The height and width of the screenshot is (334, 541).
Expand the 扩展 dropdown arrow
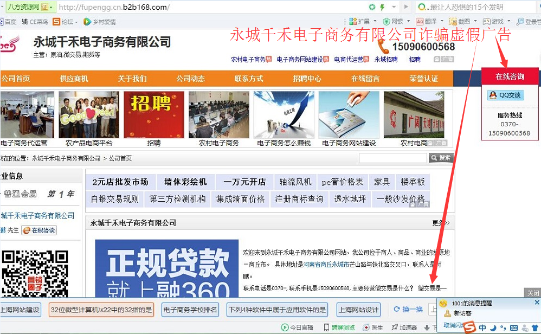click(x=375, y=21)
